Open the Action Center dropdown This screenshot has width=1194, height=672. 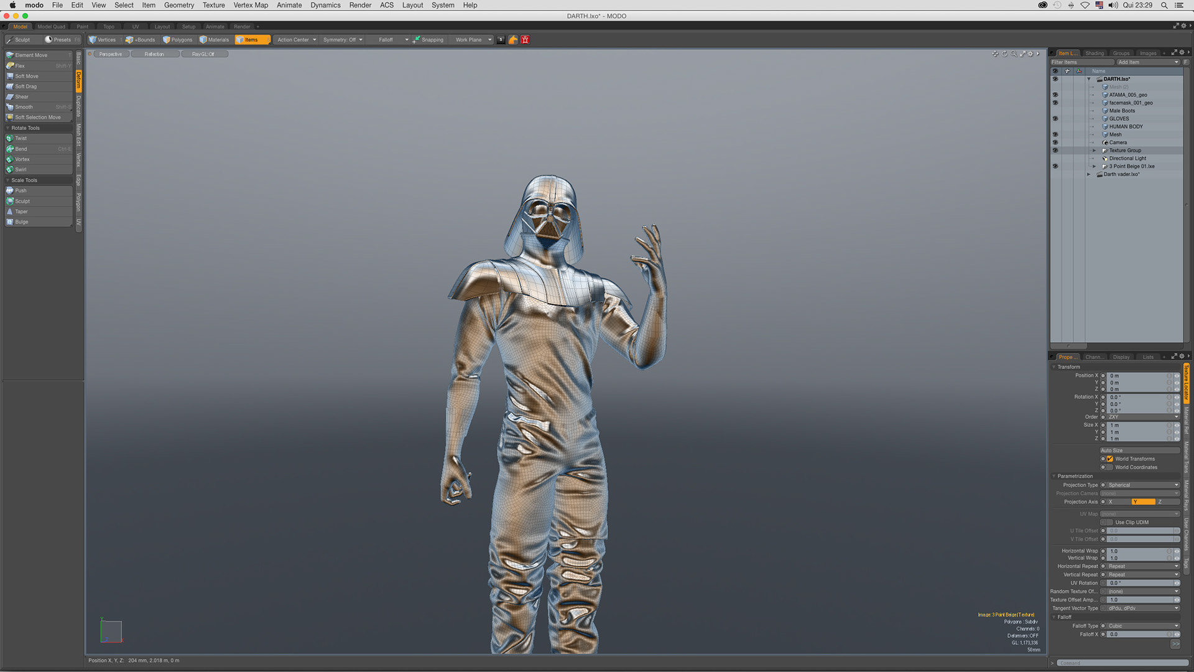click(296, 40)
